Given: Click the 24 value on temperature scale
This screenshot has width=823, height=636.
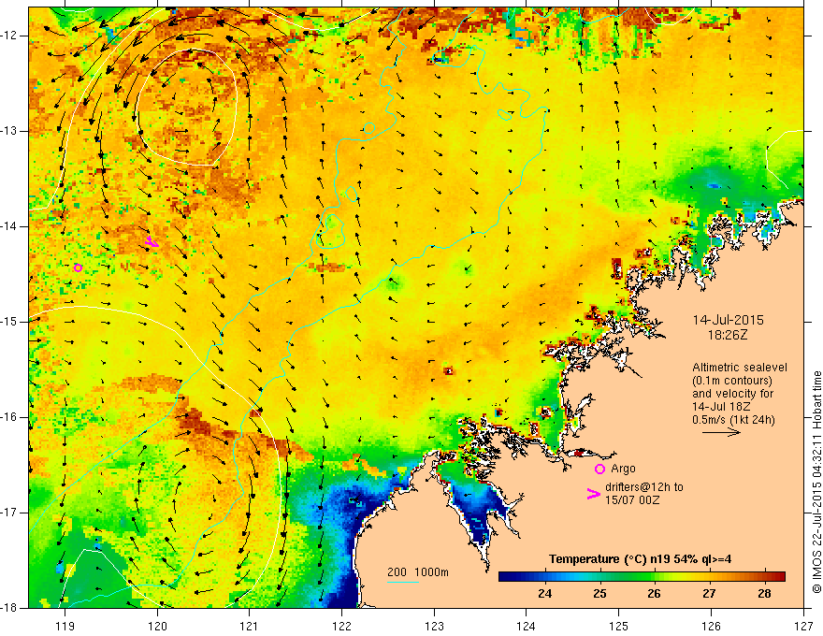Looking at the screenshot, I should [x=544, y=594].
